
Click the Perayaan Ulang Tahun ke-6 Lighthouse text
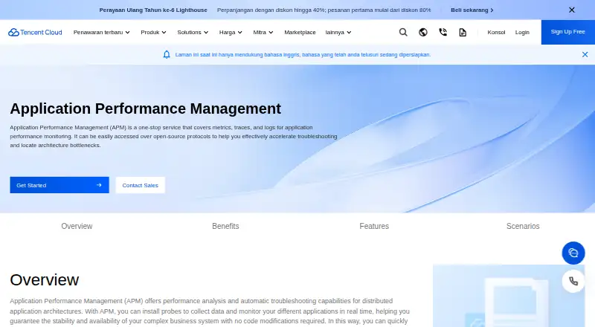pos(153,10)
